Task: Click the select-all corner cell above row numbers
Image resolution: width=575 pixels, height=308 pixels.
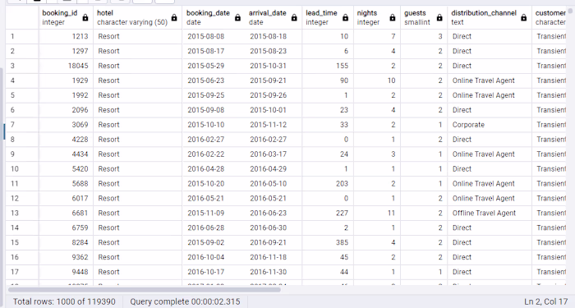Action: pos(22,17)
